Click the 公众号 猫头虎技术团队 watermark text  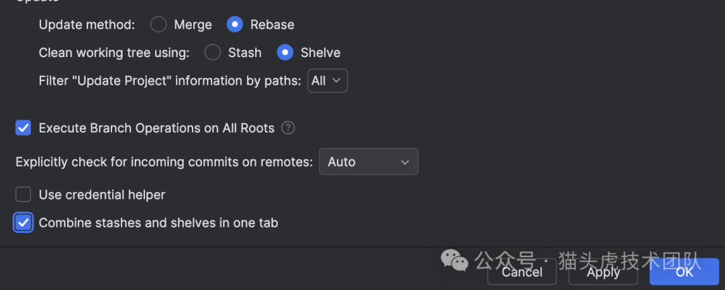[x=587, y=260]
